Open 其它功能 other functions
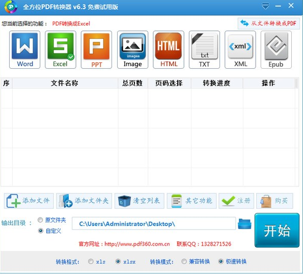The width and height of the screenshot is (303, 274). tap(191, 201)
